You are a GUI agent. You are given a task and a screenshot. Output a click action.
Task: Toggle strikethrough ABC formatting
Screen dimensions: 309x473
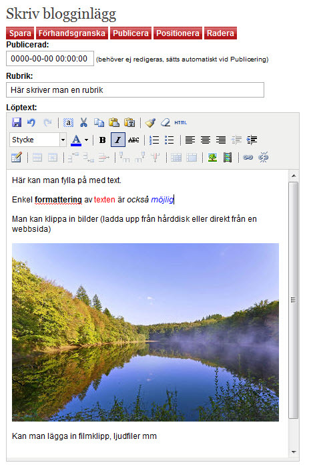(133, 140)
